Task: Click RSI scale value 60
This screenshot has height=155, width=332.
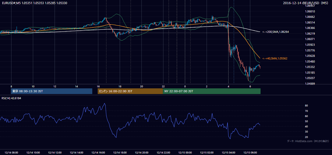Action: [306, 116]
